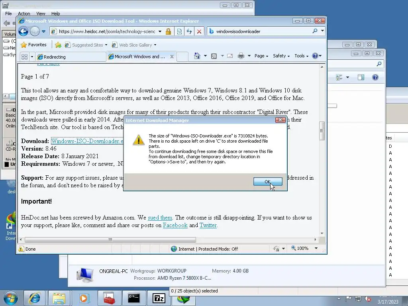Click the Explorer help icon in background window
The height and width of the screenshot is (306, 408).
coord(375,77)
